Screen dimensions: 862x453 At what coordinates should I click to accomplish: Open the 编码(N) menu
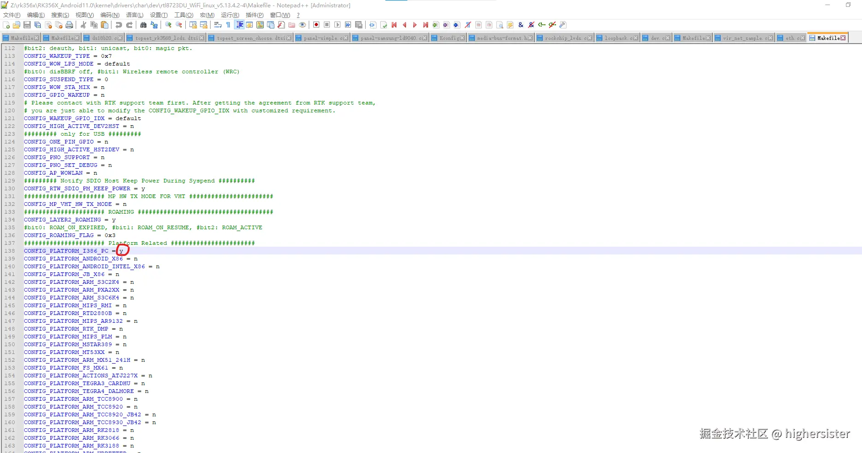coord(110,15)
